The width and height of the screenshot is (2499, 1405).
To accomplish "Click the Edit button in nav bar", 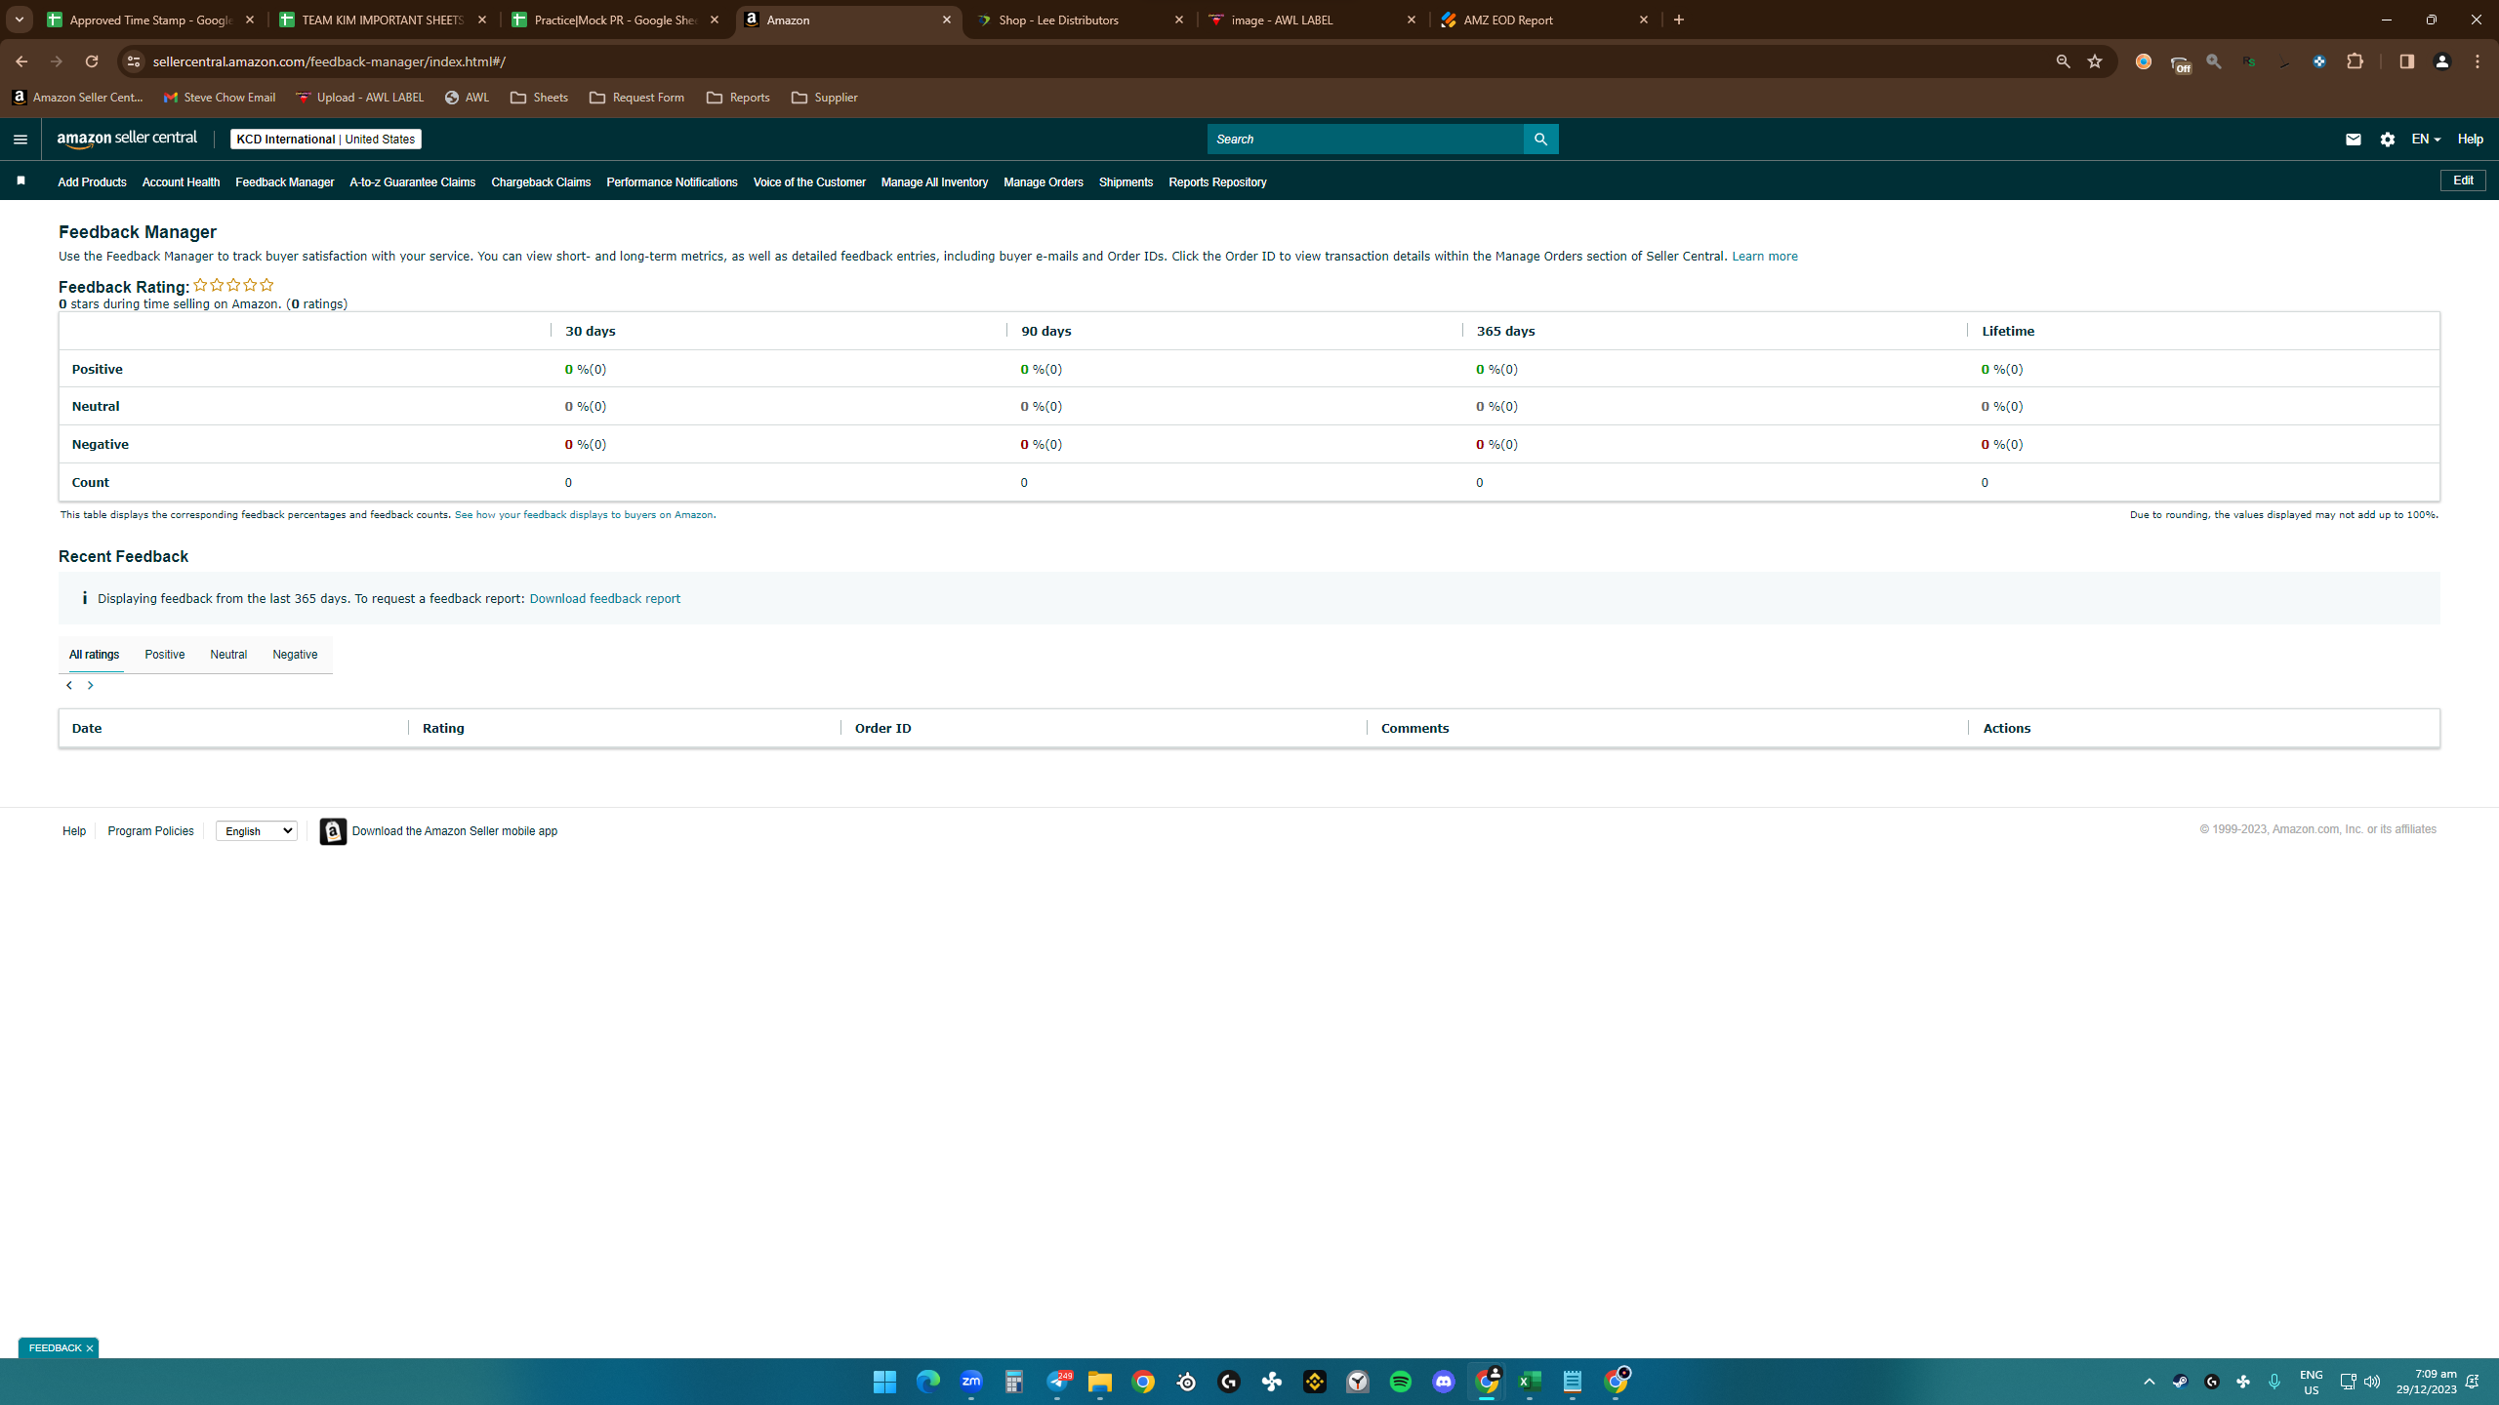I will click(2463, 181).
